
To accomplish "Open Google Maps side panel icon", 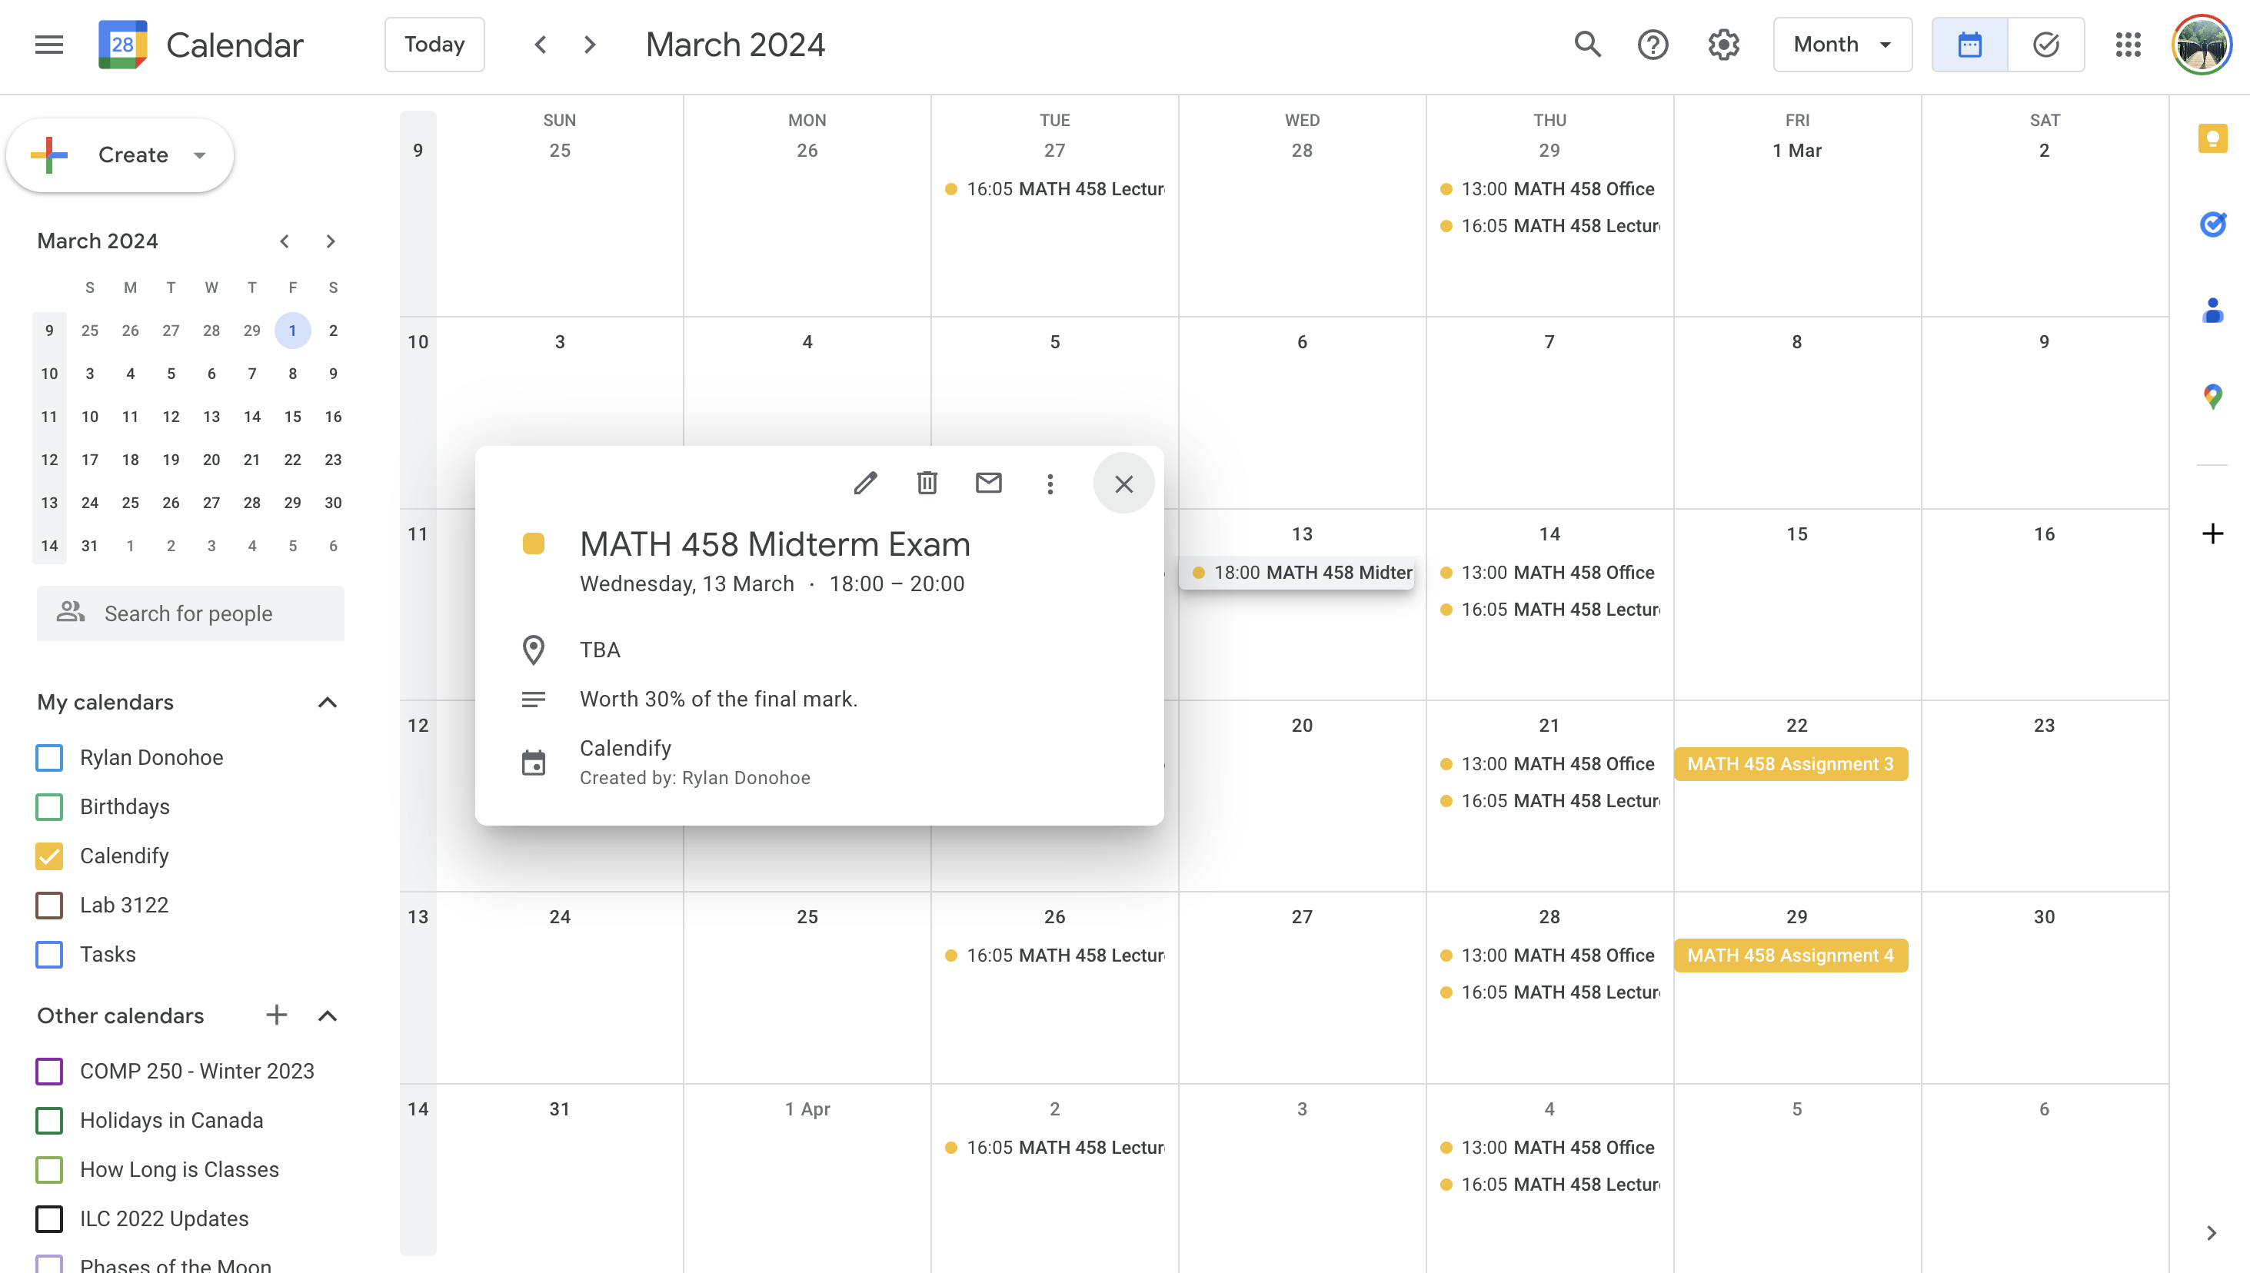I will (2212, 397).
